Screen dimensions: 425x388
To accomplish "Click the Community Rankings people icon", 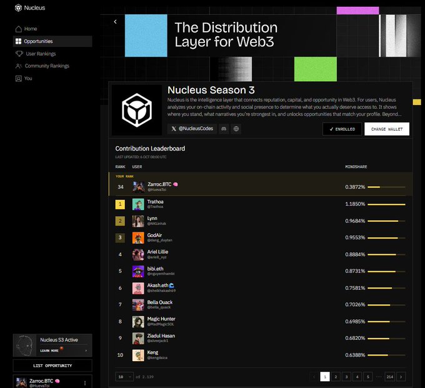I will click(18, 66).
